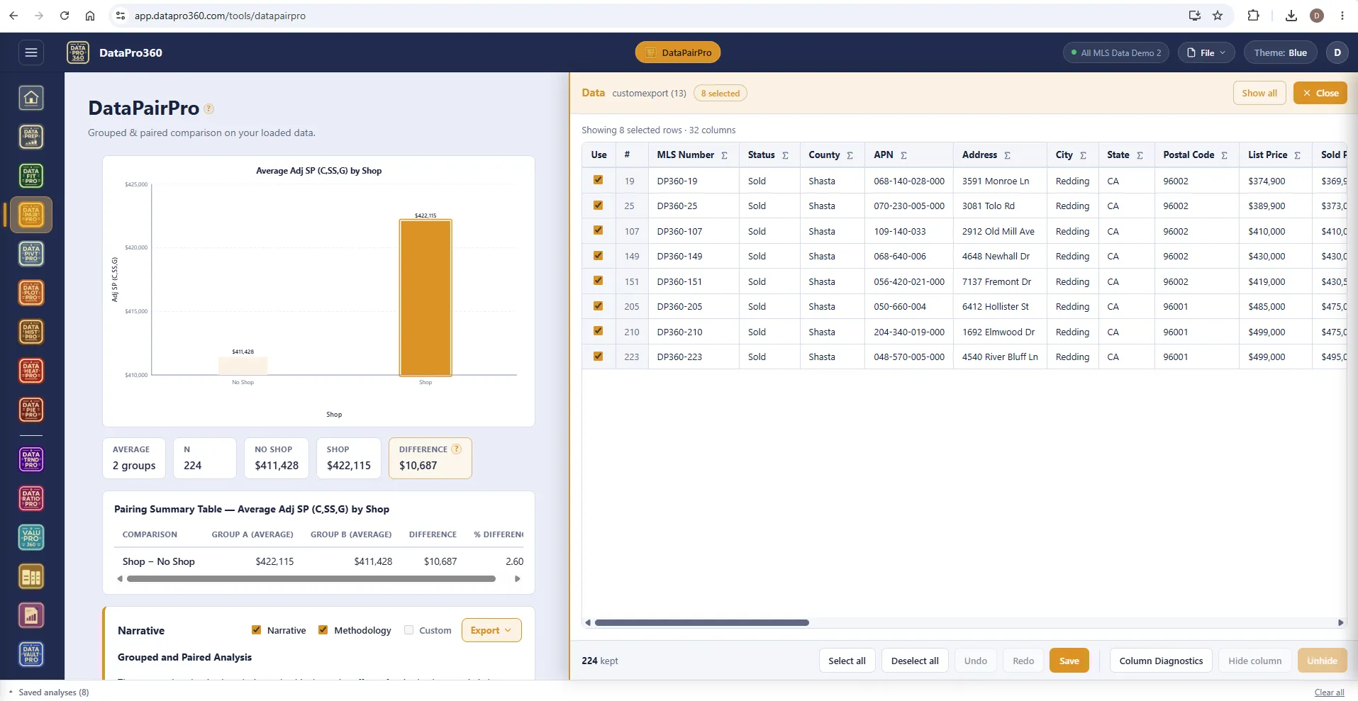Click Deselect all button
1358x701 pixels.
915,661
